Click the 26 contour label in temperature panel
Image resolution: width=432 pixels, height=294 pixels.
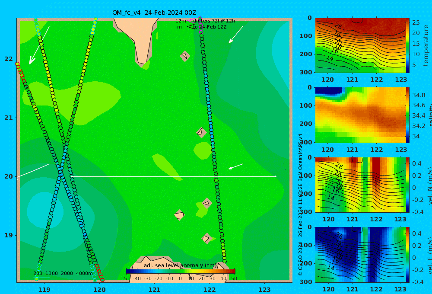[338, 26]
